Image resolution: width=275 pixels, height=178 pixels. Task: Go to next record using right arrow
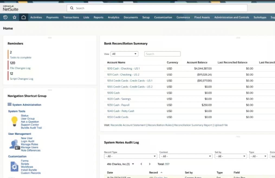tap(150, 164)
